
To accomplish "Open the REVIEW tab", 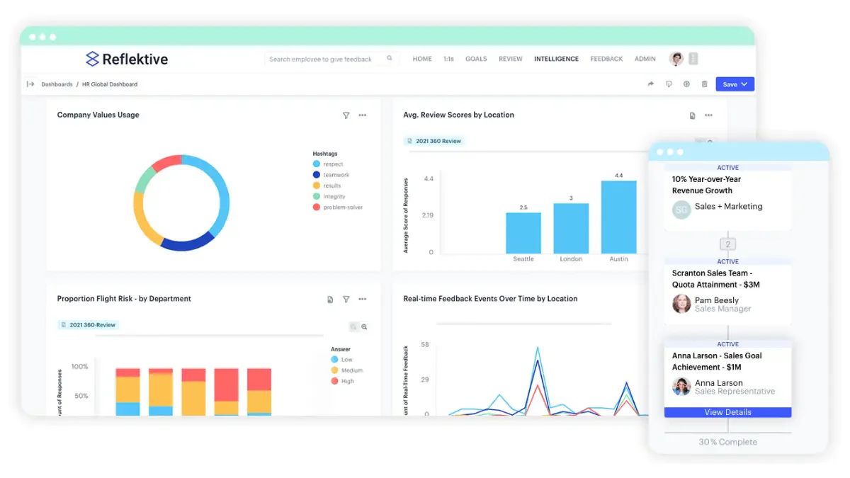I will (x=511, y=59).
